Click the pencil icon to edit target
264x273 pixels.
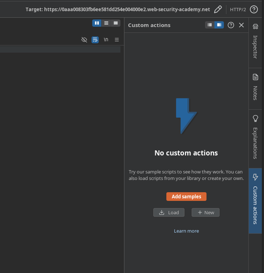point(218,9)
